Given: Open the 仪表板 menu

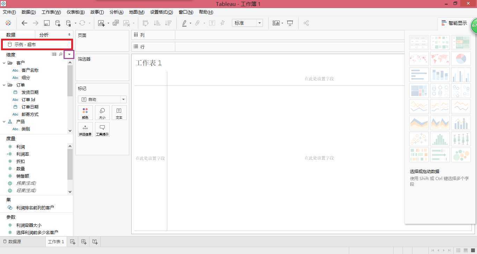Looking at the screenshot, I should [75, 12].
